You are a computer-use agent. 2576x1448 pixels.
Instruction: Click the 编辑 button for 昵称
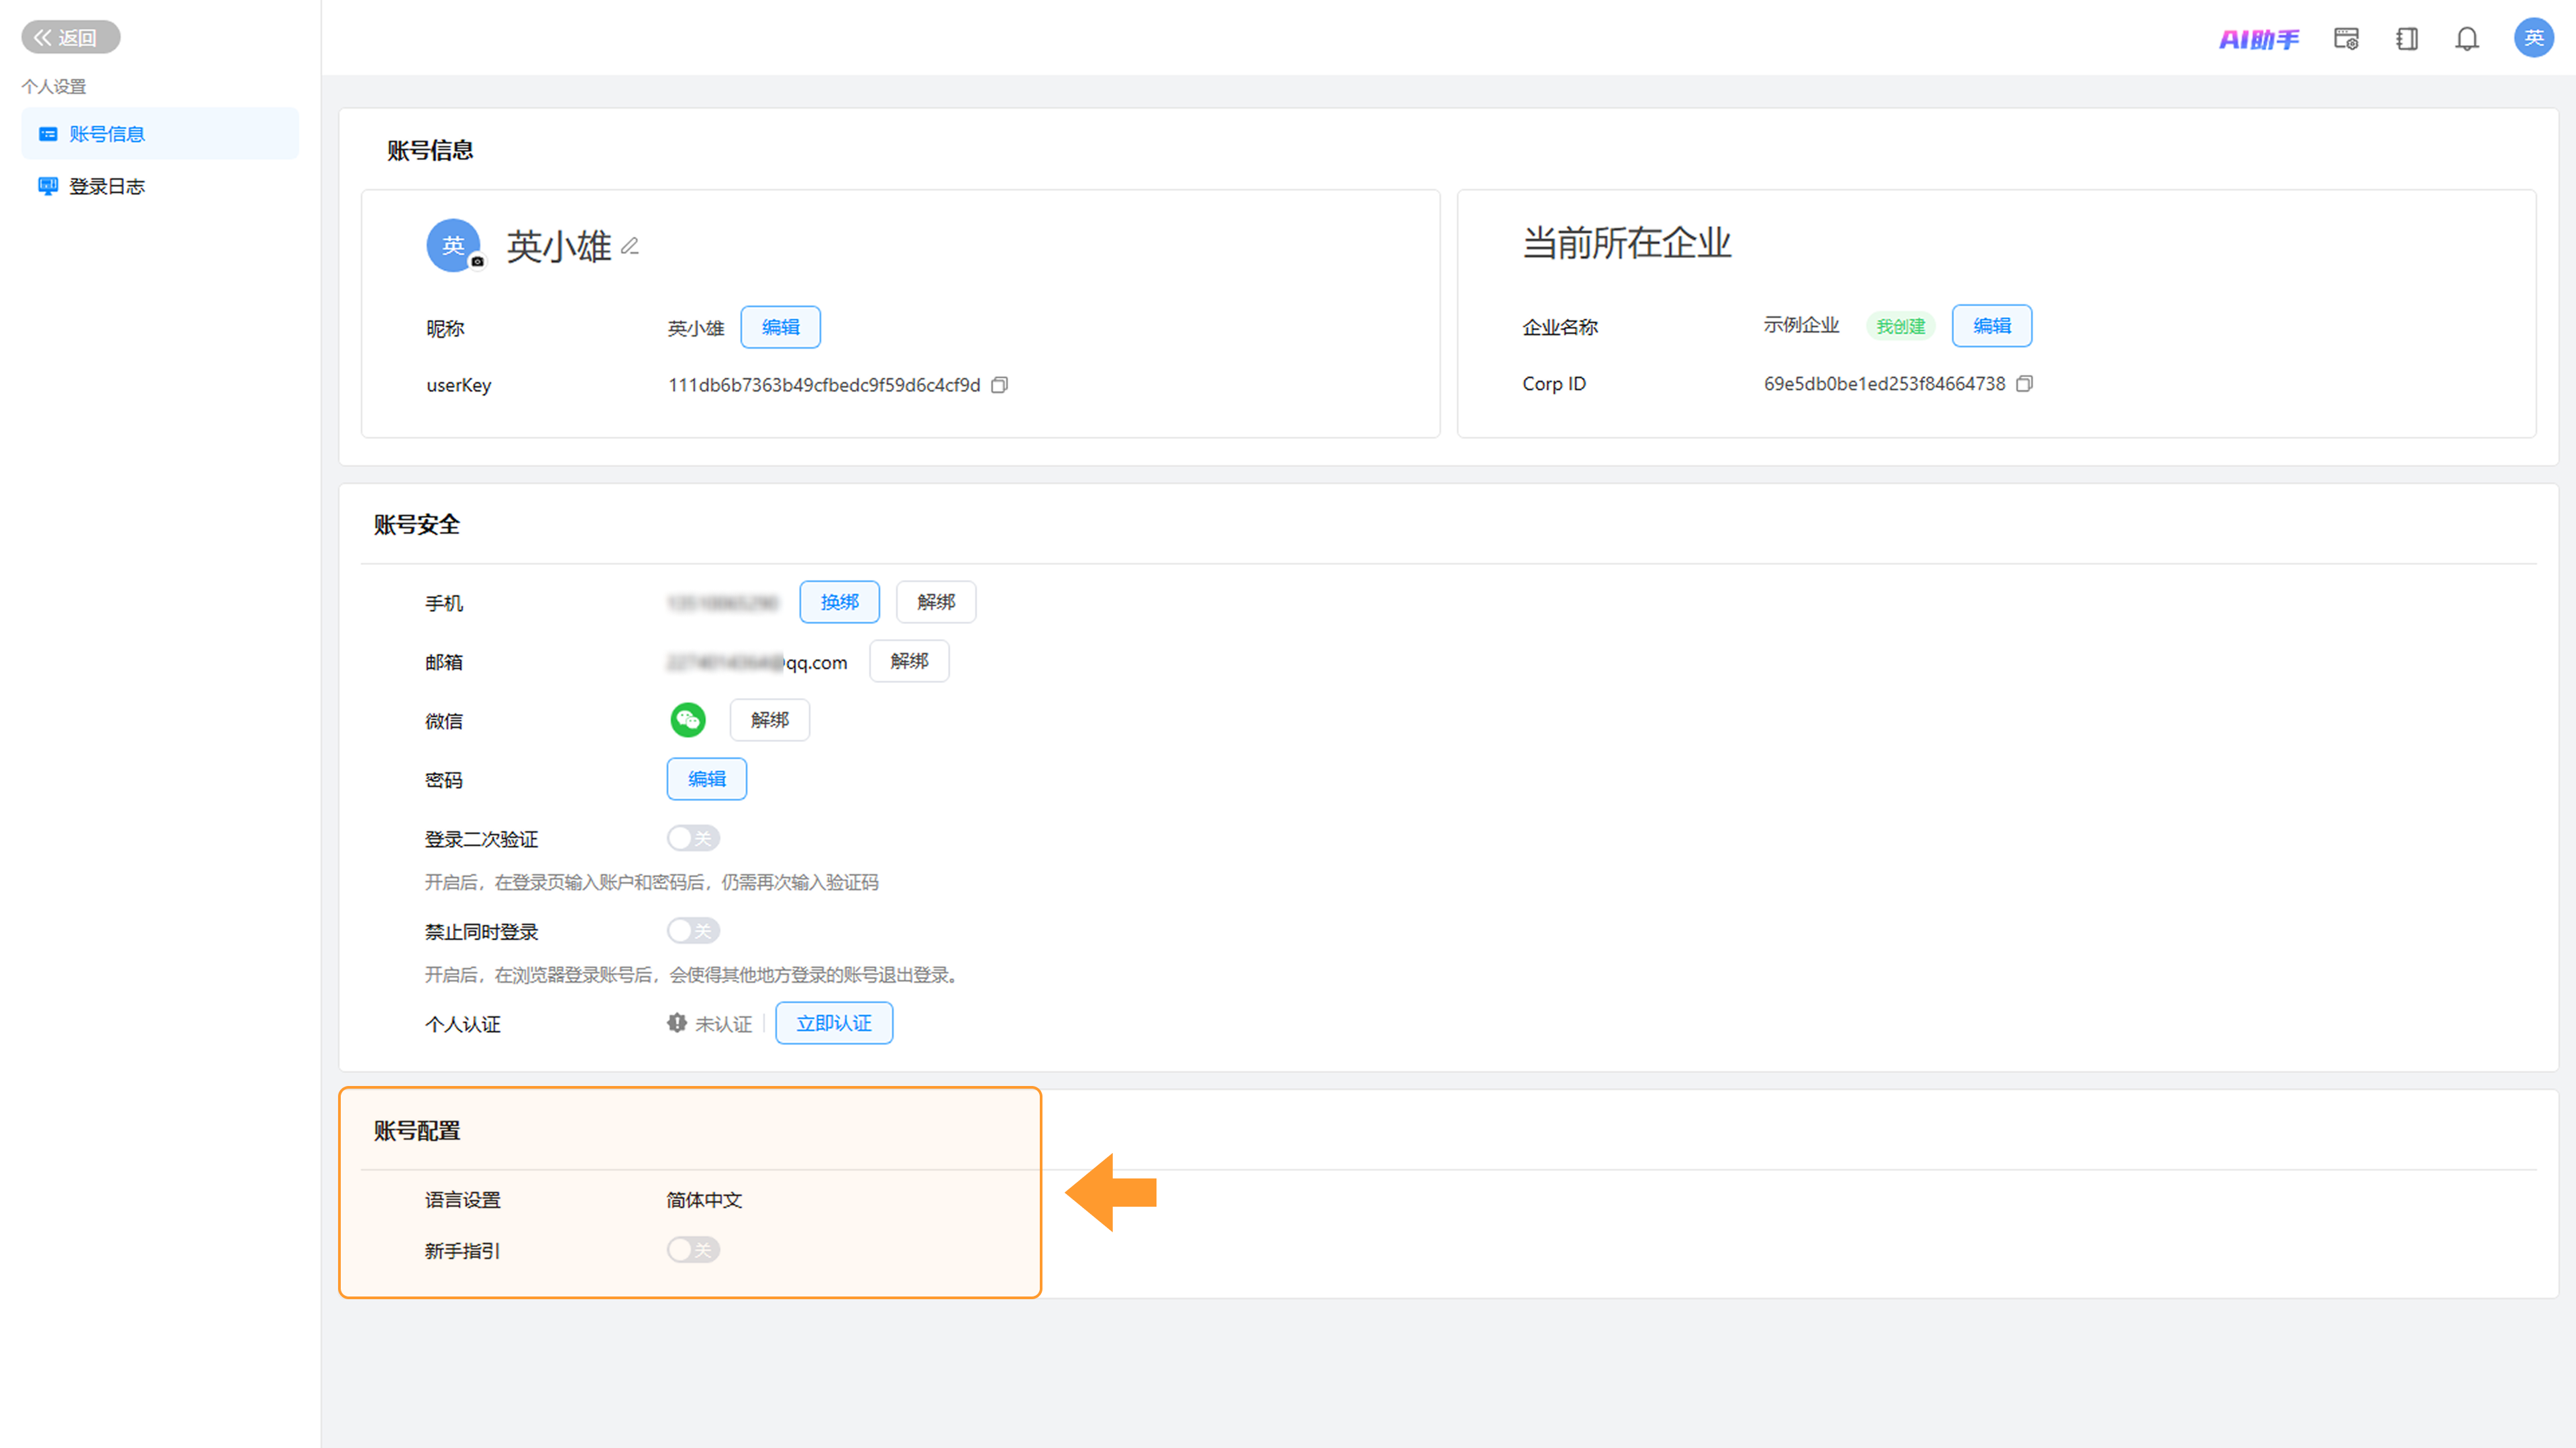tap(780, 326)
